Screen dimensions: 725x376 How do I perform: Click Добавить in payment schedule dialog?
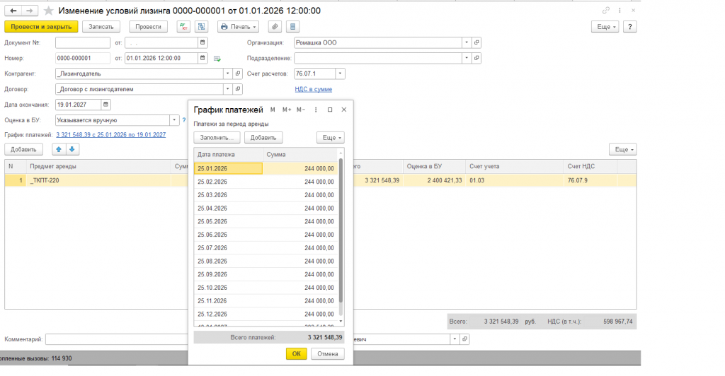tap(263, 138)
